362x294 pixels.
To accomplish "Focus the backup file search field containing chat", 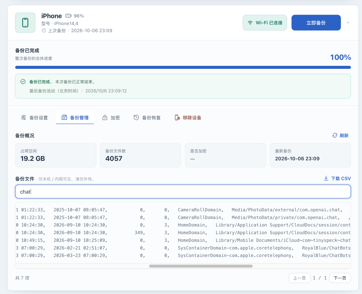I will (183, 192).
